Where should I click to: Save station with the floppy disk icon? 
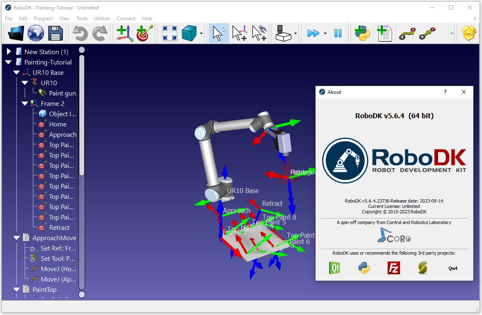pos(55,33)
